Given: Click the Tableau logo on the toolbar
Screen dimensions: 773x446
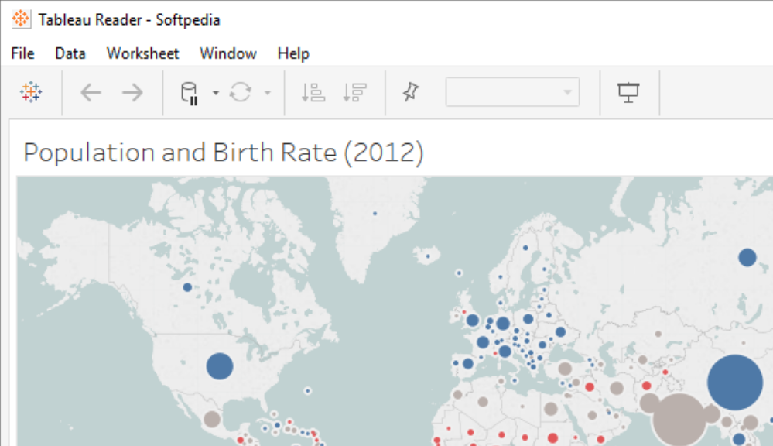Looking at the screenshot, I should click(x=31, y=92).
